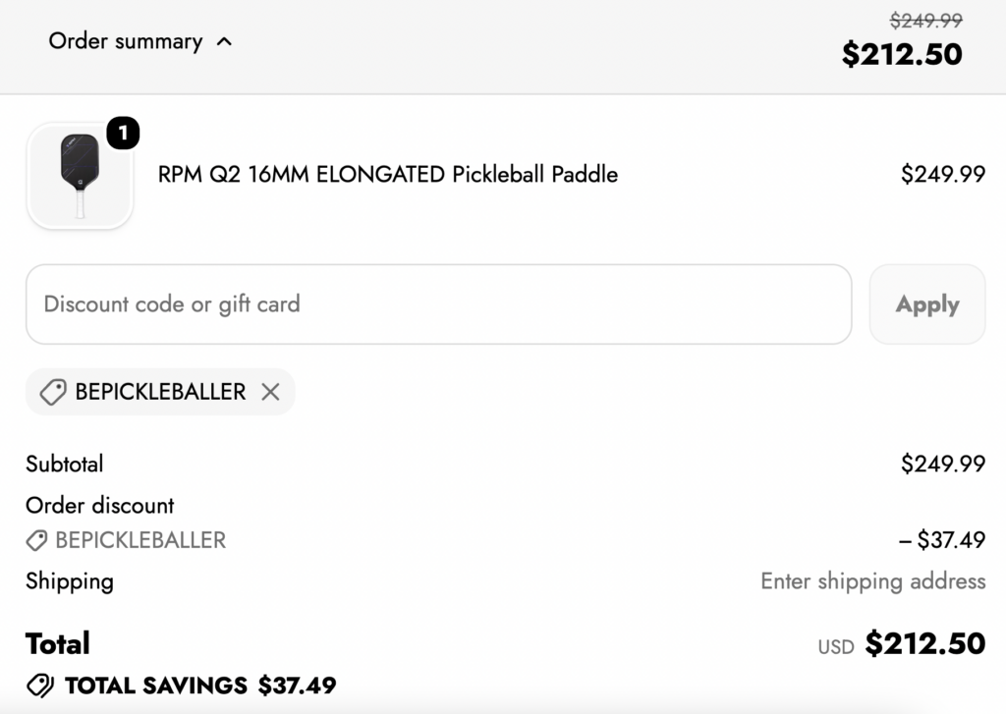Image resolution: width=1006 pixels, height=714 pixels.
Task: Click the TOTAL SAVINGS $37.49 text
Action: point(200,686)
